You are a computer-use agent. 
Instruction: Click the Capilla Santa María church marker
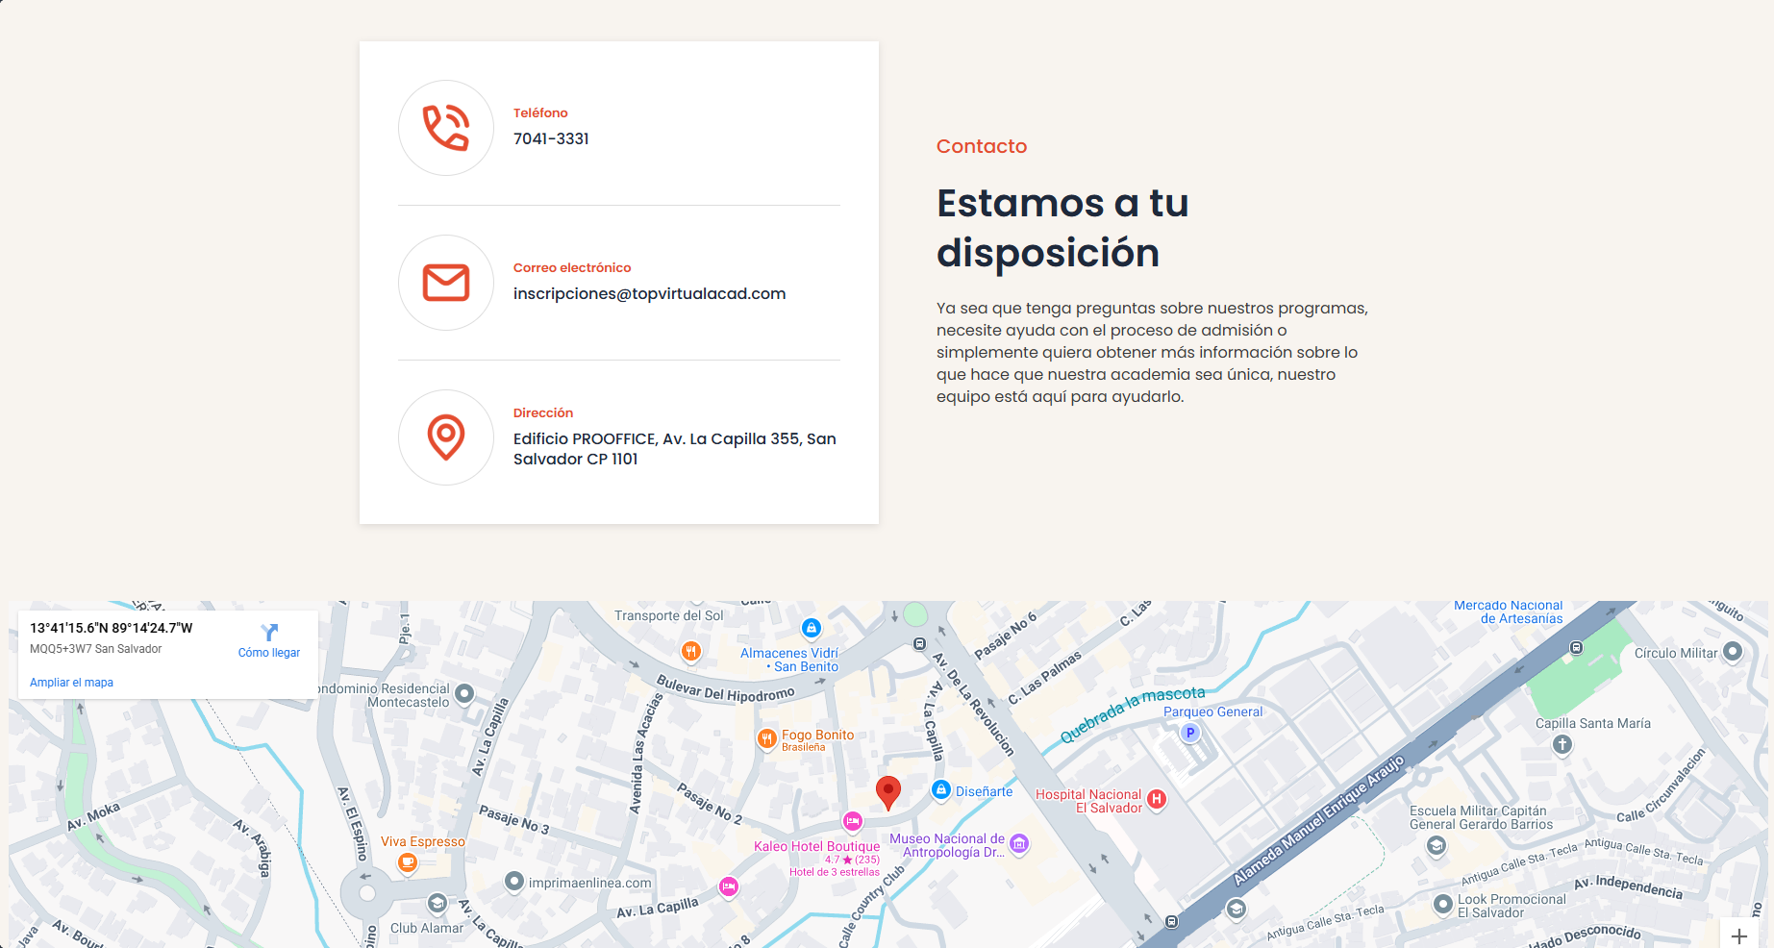[x=1562, y=744]
